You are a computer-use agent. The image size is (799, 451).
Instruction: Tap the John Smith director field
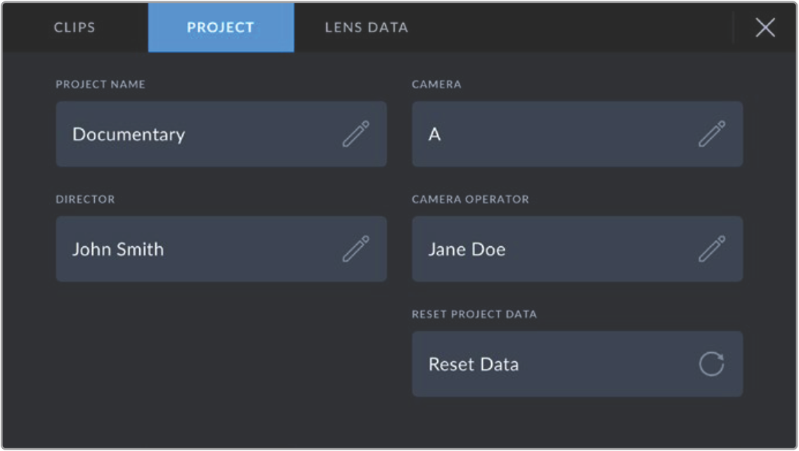pyautogui.click(x=197, y=249)
